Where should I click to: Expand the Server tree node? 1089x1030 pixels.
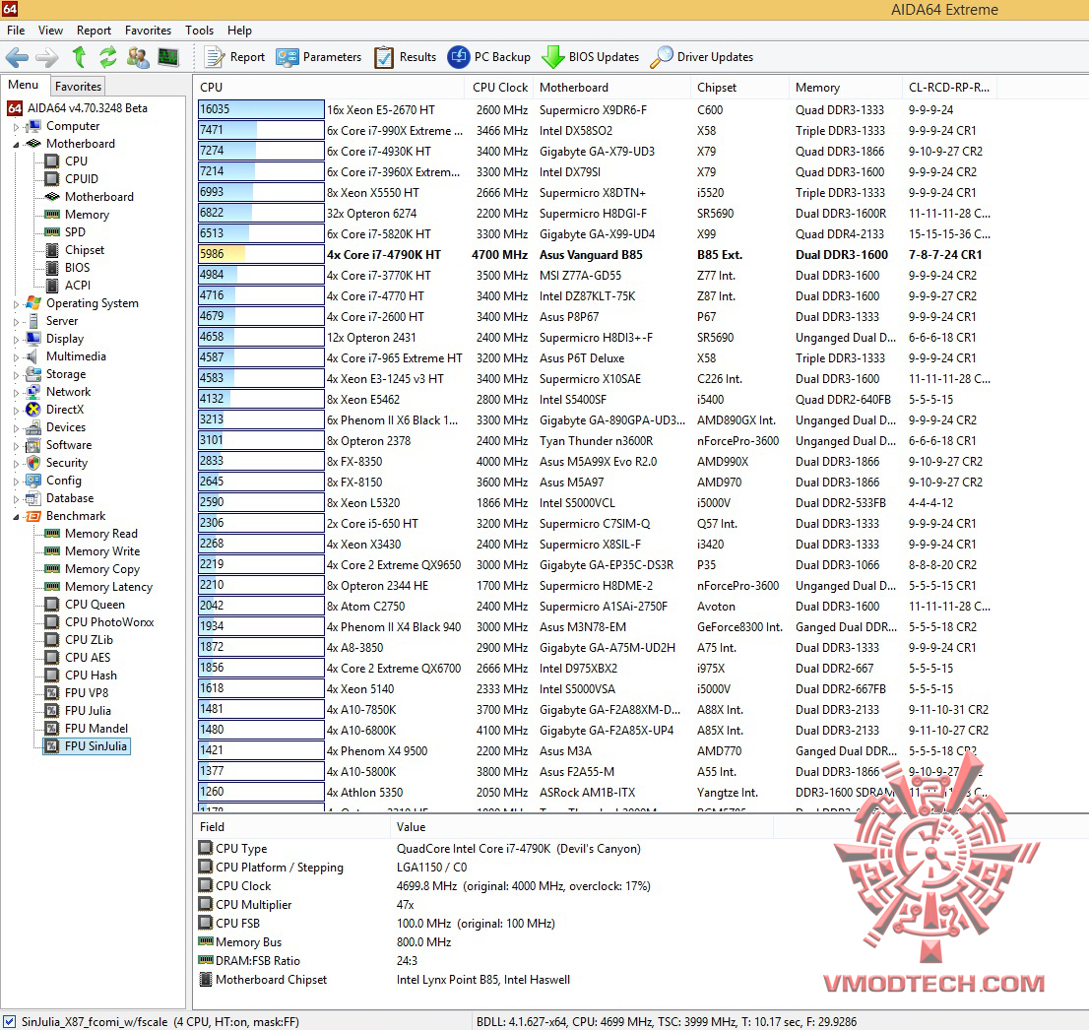(x=16, y=322)
